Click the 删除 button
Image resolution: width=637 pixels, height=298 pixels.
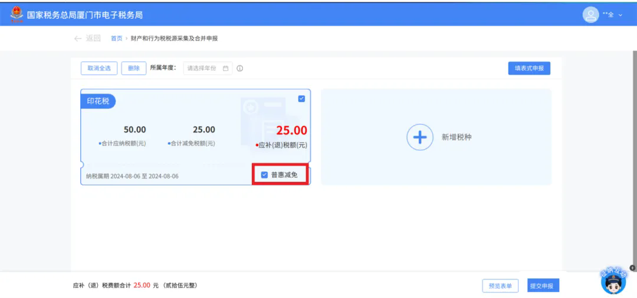pyautogui.click(x=134, y=68)
